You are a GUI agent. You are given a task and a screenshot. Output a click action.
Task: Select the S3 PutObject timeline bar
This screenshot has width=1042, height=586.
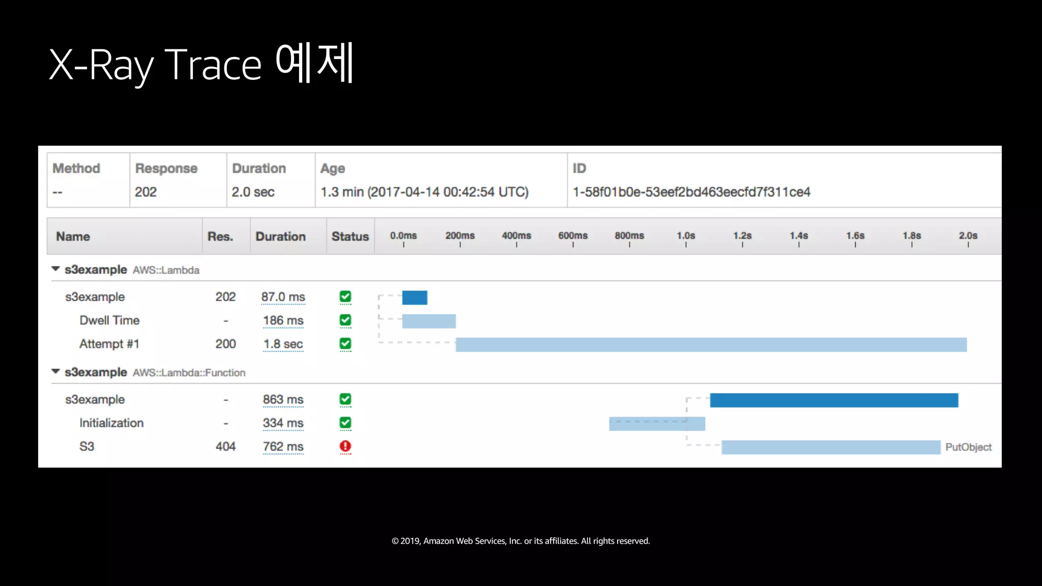pos(831,447)
